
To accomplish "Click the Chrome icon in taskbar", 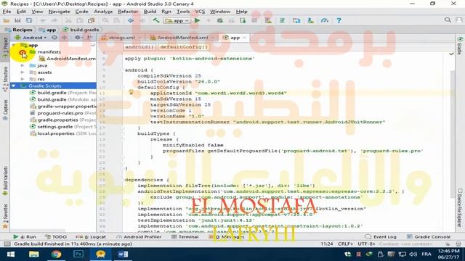I will 56,254.
